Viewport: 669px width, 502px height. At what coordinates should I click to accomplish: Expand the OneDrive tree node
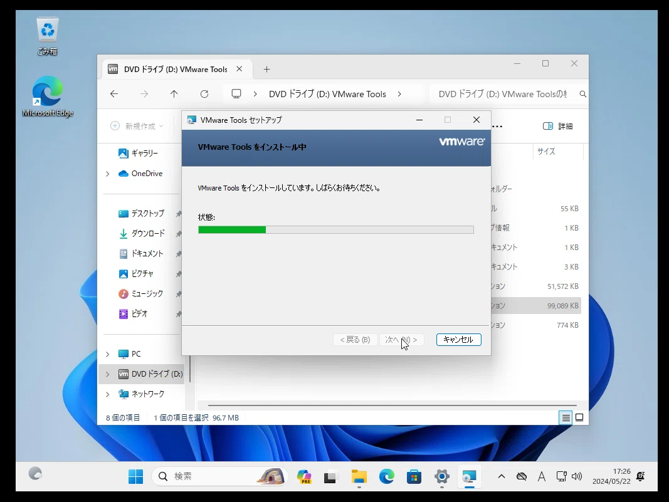pos(107,174)
